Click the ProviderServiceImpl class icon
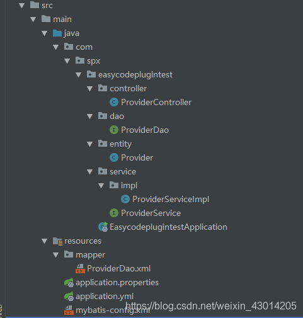The width and height of the screenshot is (303, 318). (125, 199)
